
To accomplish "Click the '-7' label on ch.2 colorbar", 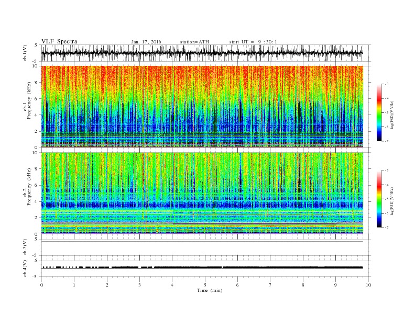I will point(387,227).
